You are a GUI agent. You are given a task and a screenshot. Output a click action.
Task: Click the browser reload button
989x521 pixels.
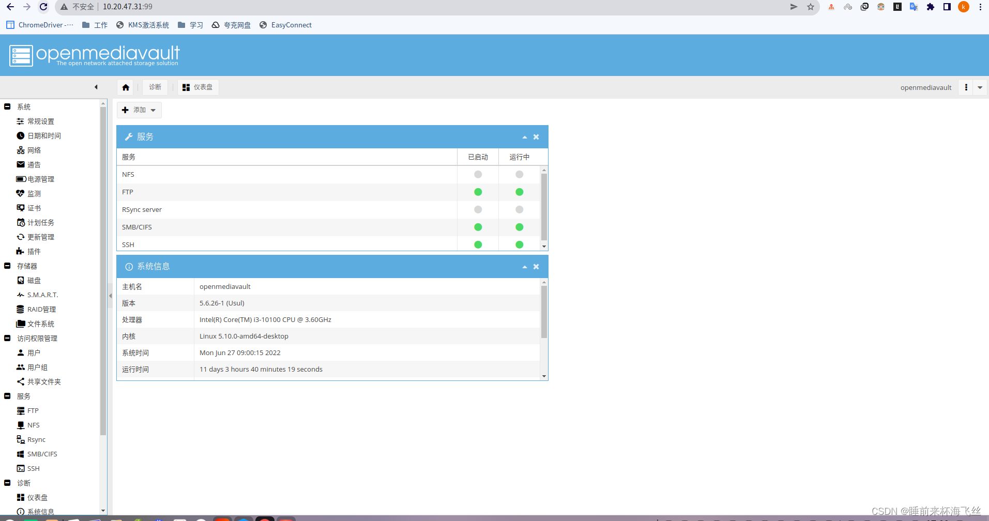(43, 7)
